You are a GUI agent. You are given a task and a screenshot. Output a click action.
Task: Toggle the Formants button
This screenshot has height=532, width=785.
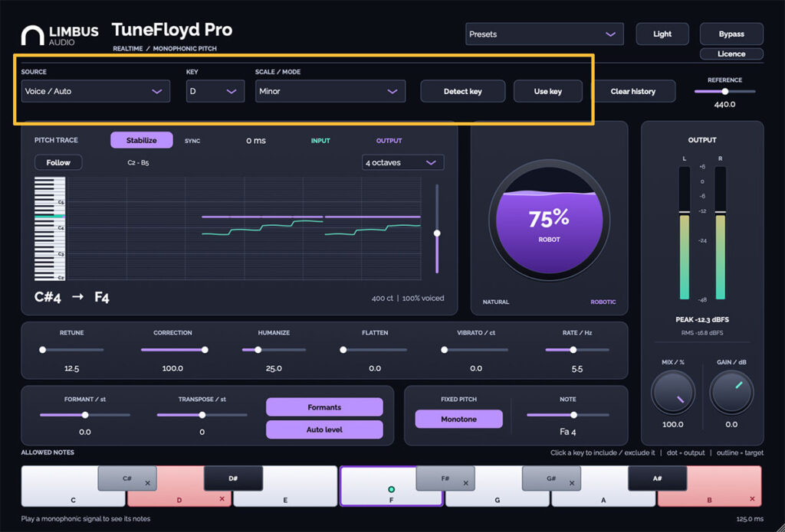(x=324, y=407)
